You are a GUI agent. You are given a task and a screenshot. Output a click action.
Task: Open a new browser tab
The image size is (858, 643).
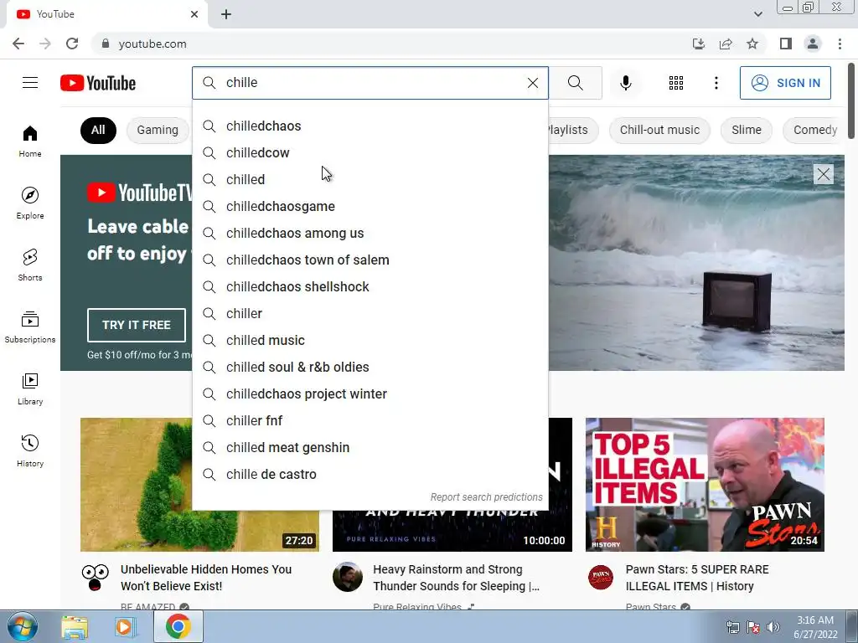point(226,14)
